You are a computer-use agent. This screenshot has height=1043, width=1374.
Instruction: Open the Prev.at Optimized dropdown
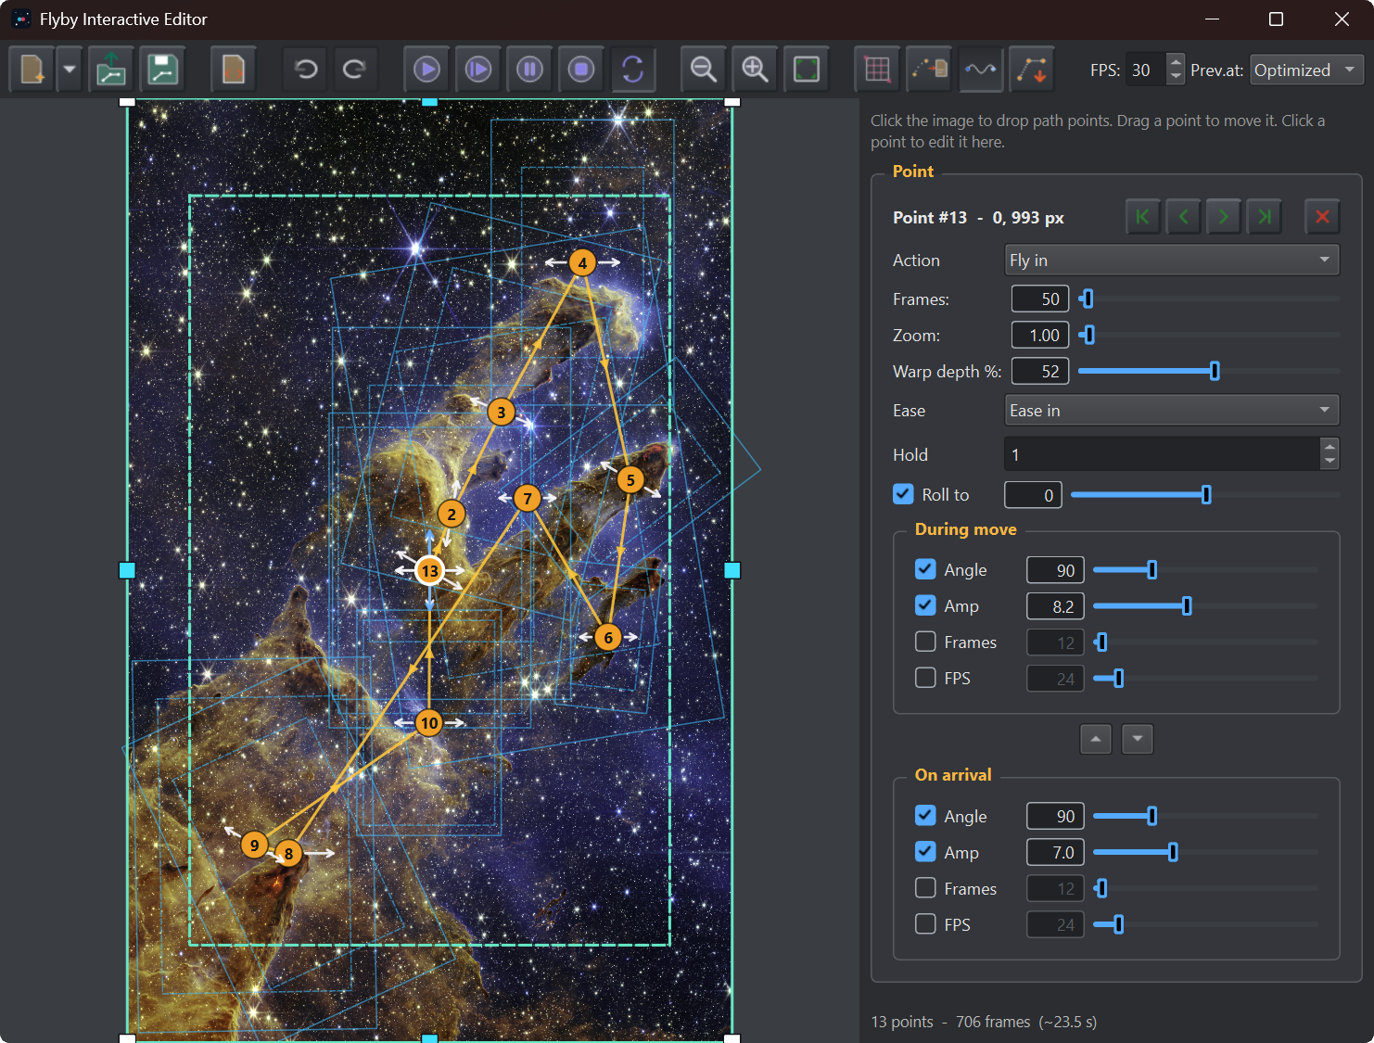coord(1307,70)
